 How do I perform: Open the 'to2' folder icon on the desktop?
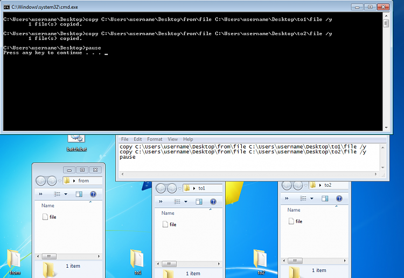[x=260, y=262]
